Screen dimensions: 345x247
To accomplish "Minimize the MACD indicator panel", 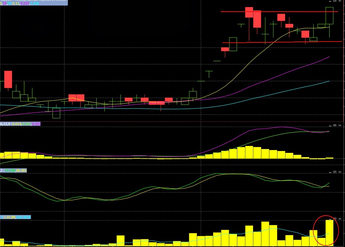I will pos(330,126).
